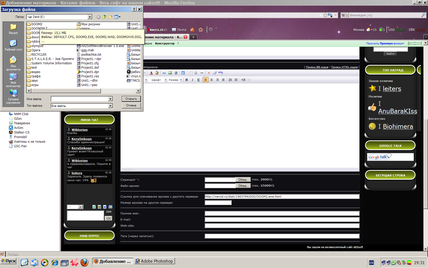The height and width of the screenshot is (268, 428).
Task: Open mini-chat settings icon
Action: (110, 207)
